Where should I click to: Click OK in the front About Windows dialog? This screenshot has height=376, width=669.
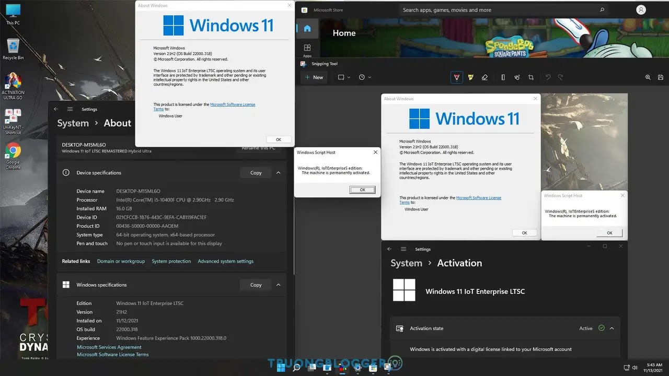tap(279, 139)
